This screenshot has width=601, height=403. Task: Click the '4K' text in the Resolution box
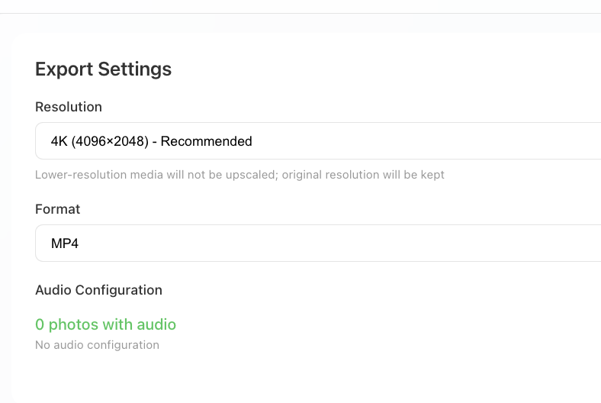[59, 141]
